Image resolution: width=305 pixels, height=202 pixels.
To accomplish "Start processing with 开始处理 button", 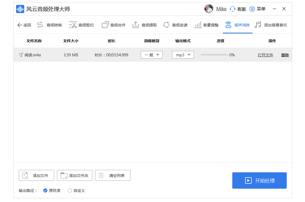I will (x=260, y=180).
